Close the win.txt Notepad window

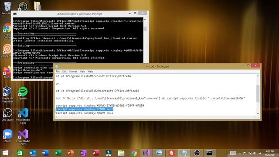click(256, 66)
